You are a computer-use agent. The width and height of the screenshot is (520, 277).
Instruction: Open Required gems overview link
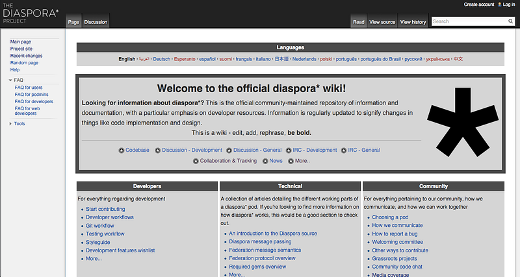[257, 267]
